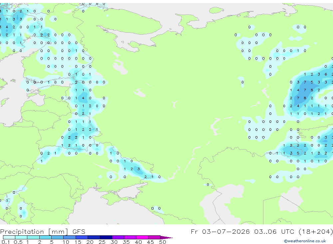This screenshot has height=244, width=333.
Task: Click the above-50 arrow tip of legend
Action: pyautogui.click(x=166, y=238)
